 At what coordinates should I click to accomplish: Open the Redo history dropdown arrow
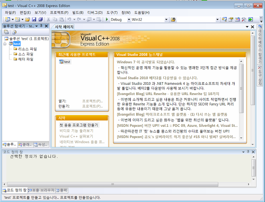point(84,20)
